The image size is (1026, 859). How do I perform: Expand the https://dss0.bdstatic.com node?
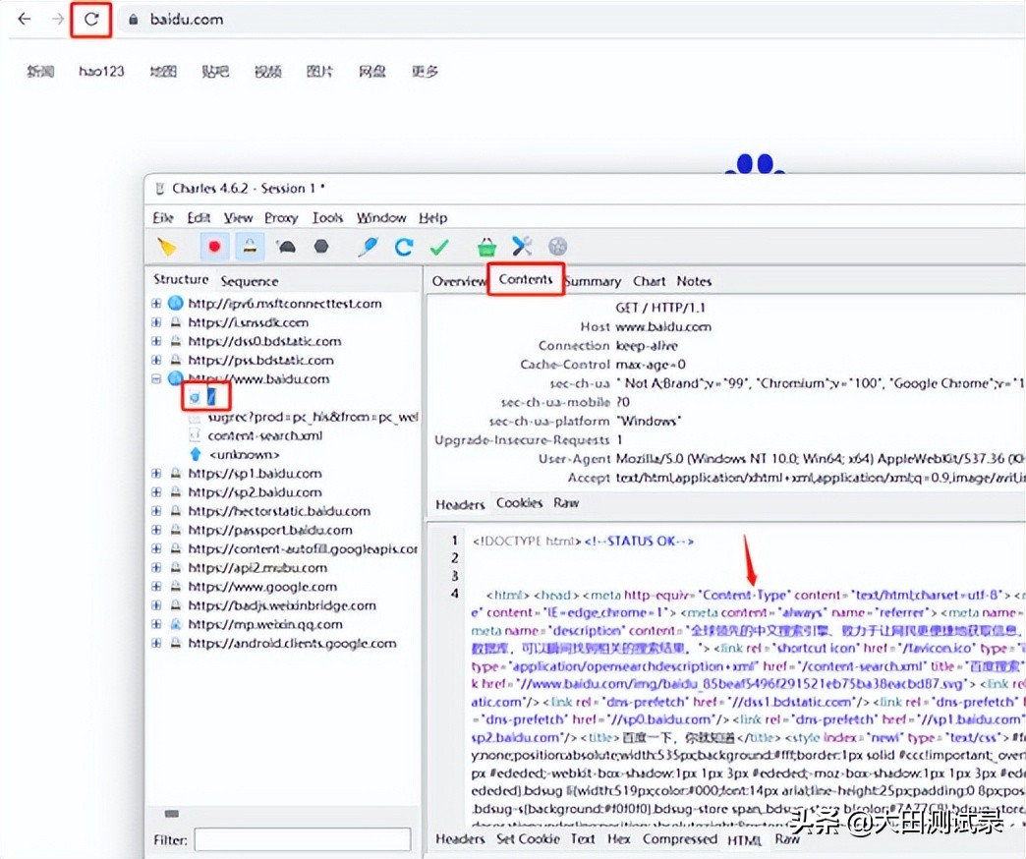(156, 341)
